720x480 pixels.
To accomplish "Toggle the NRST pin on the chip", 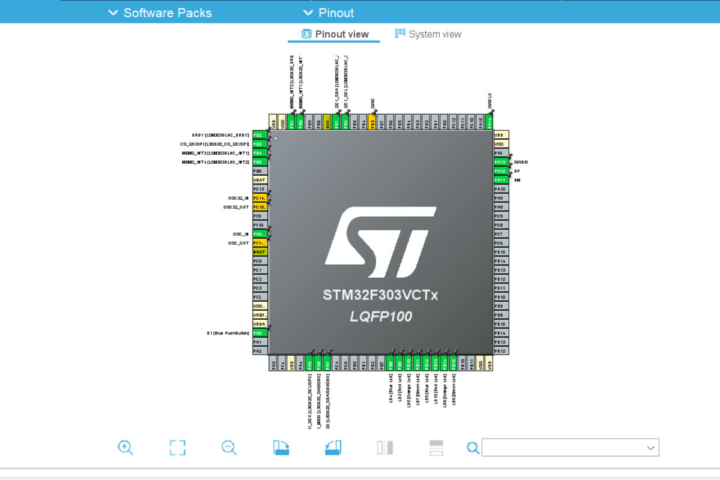I will coord(259,252).
